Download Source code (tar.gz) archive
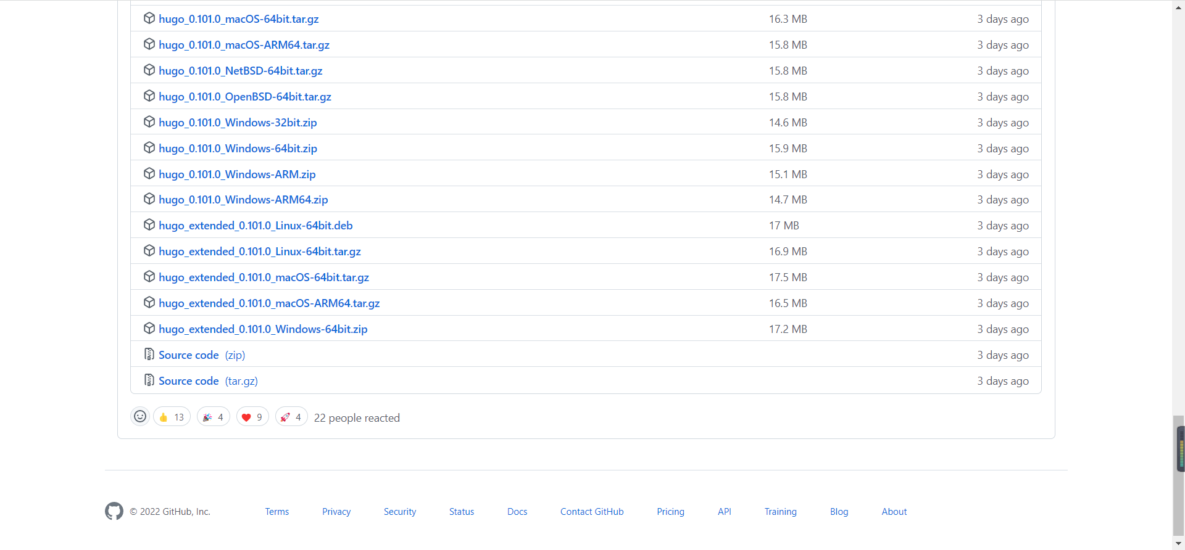The image size is (1185, 550). coord(208,381)
